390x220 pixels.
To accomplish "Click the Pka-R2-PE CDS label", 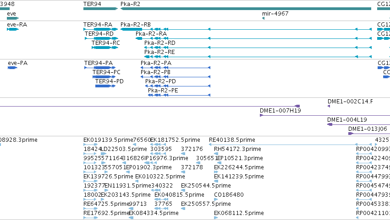I will [x=163, y=91].
